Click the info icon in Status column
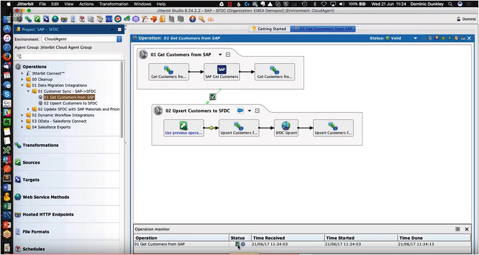The height and width of the screenshot is (255, 479). tap(243, 244)
